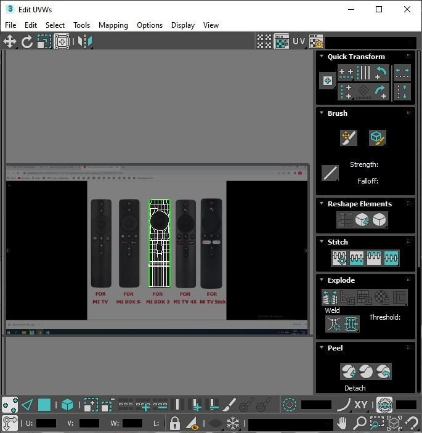The width and height of the screenshot is (422, 433).
Task: Collapse the Reshape Elements rollout
Action: click(x=322, y=203)
